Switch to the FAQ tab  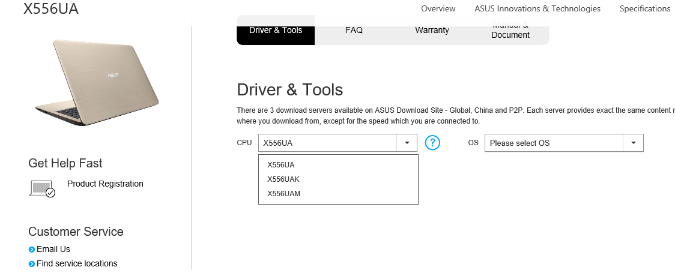point(354,31)
